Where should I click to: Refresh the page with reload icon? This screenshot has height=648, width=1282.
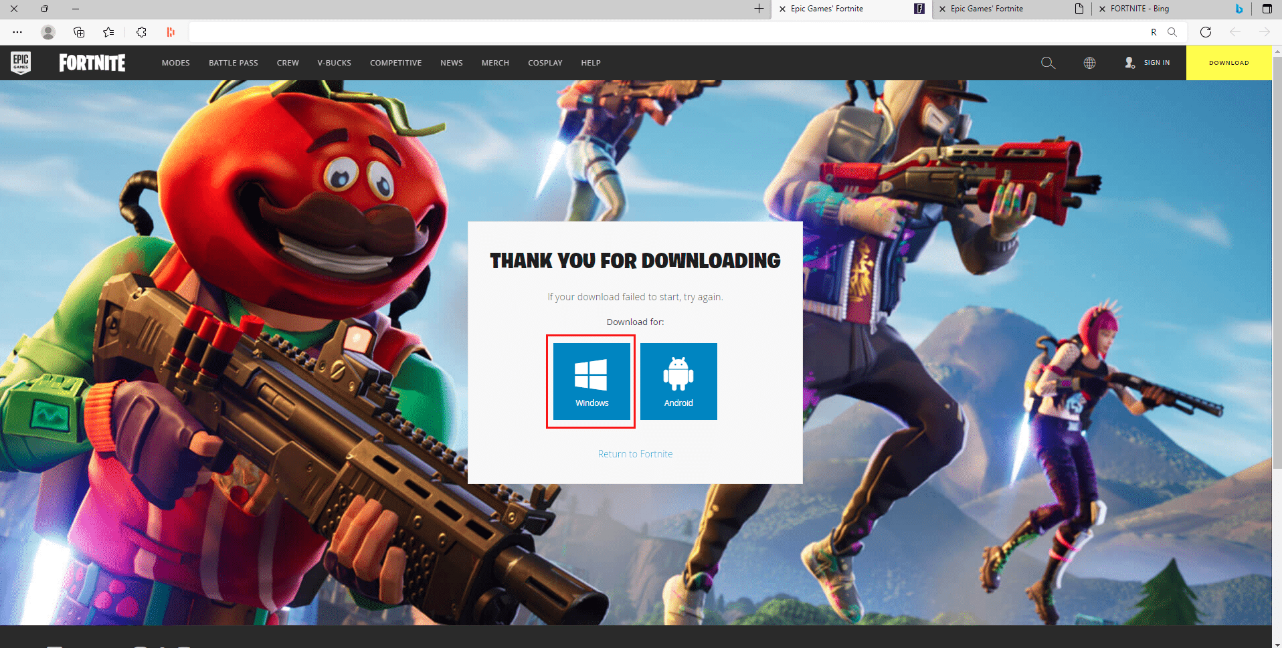click(x=1206, y=32)
